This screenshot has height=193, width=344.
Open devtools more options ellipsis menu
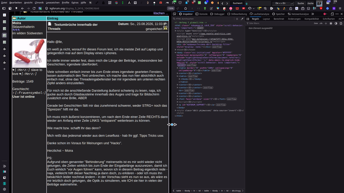pyautogui.click(x=337, y=14)
